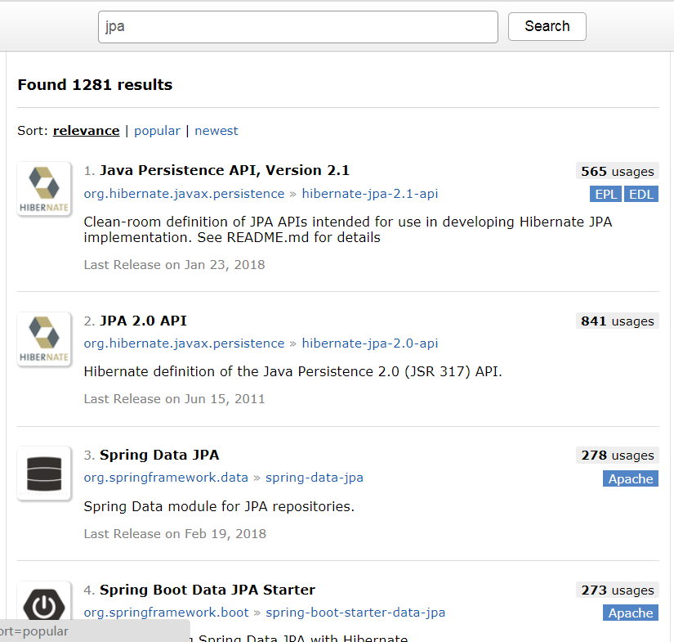This screenshot has width=674, height=642.
Task: Click the EPL license tag
Action: [x=605, y=194]
